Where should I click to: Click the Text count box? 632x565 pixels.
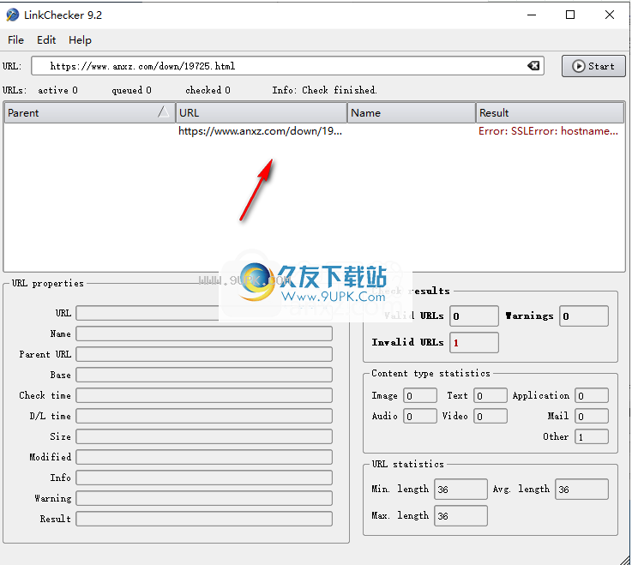tap(491, 396)
